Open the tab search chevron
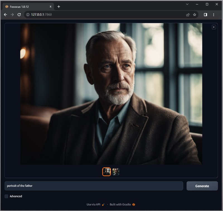This screenshot has height=211, width=223. pos(187,4)
